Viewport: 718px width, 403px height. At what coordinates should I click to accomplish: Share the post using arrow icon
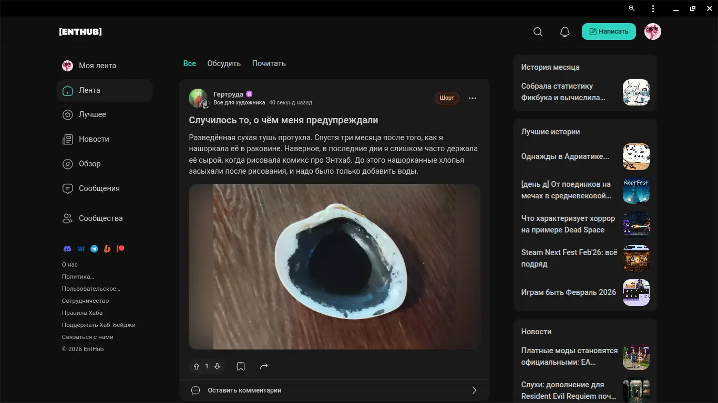pyautogui.click(x=264, y=366)
